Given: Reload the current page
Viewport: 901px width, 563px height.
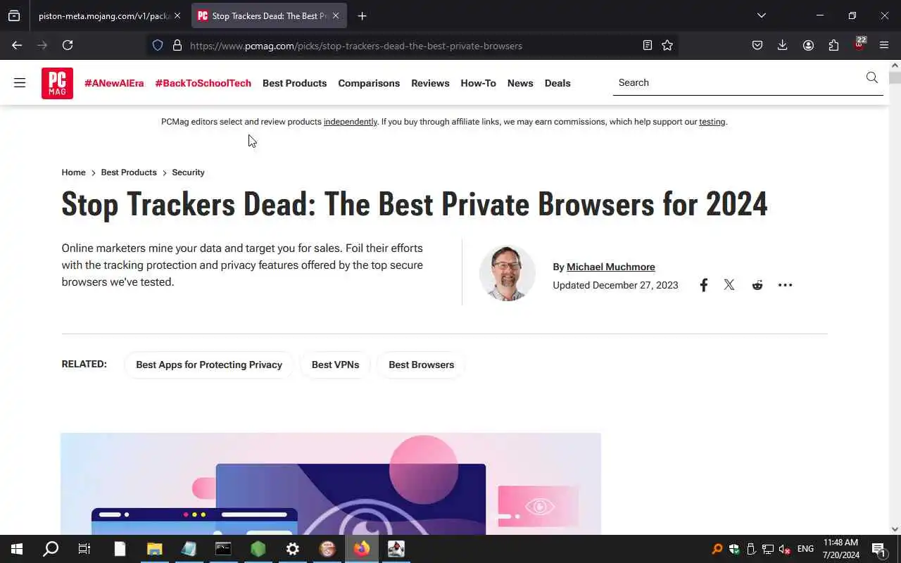Looking at the screenshot, I should (x=68, y=45).
